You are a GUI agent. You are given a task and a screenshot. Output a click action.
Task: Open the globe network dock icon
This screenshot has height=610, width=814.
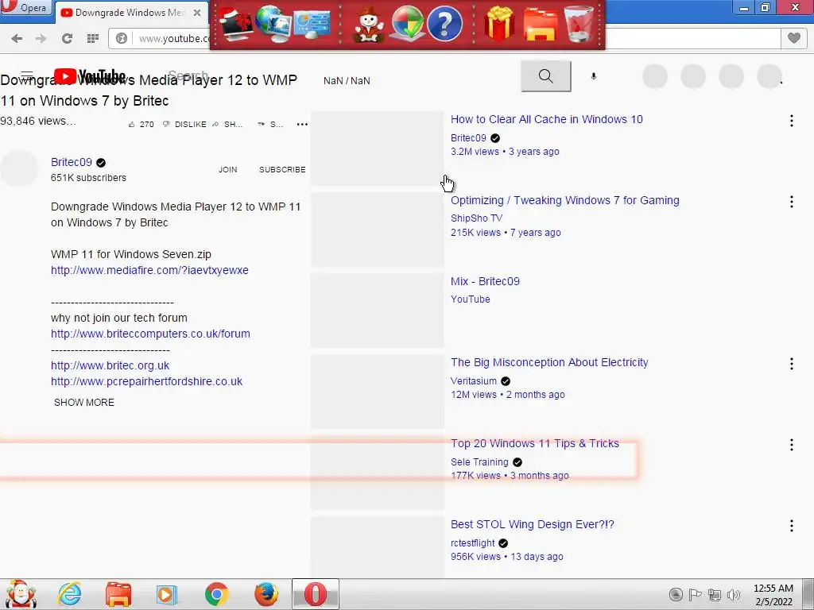pos(273,24)
